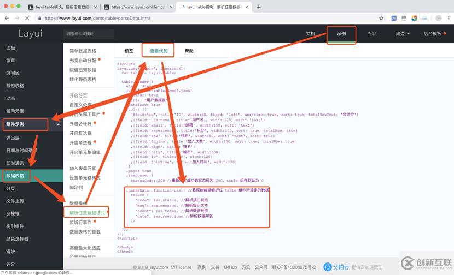Switch to the 查看代码 tab

click(159, 51)
